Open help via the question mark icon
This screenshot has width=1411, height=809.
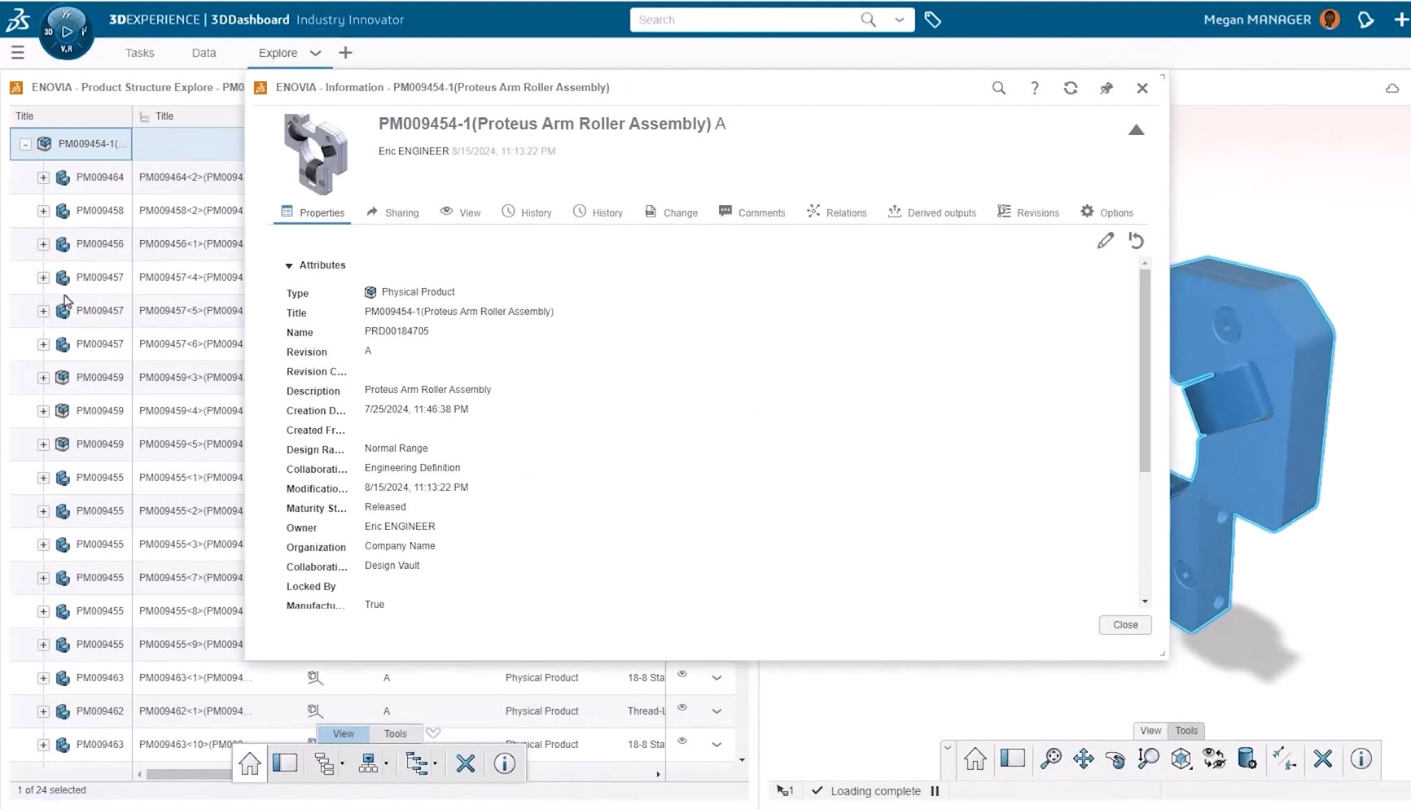(1035, 88)
